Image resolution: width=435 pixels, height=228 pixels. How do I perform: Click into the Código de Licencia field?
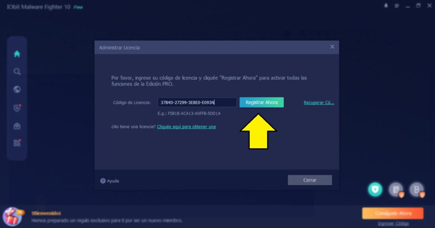click(197, 102)
